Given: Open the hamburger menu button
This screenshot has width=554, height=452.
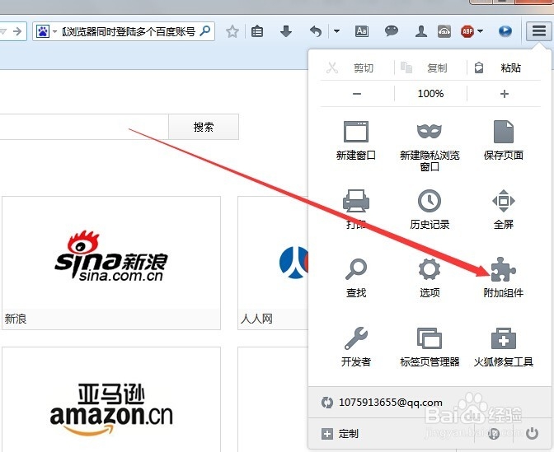Looking at the screenshot, I should tap(538, 31).
